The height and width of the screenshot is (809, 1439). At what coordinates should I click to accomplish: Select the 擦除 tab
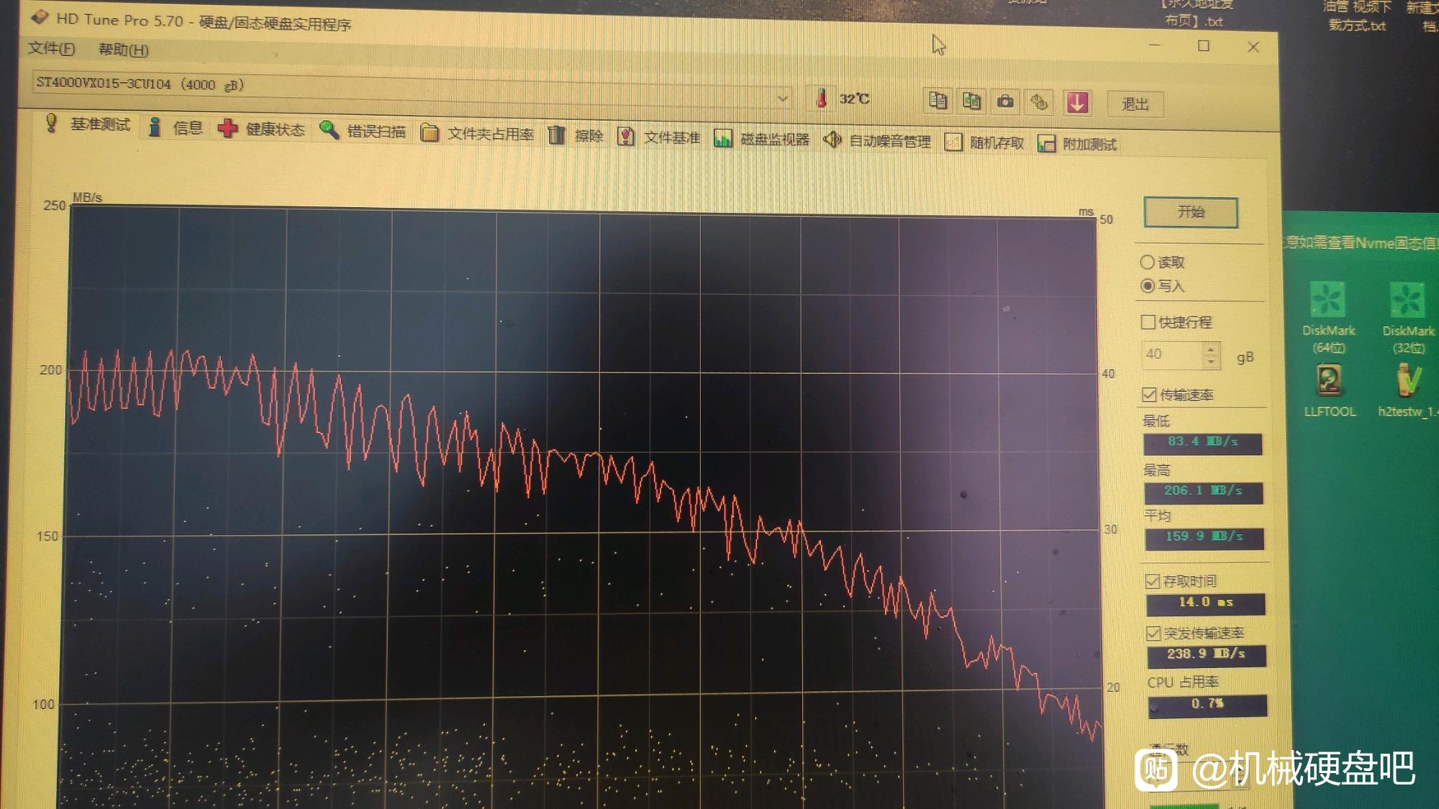click(576, 135)
